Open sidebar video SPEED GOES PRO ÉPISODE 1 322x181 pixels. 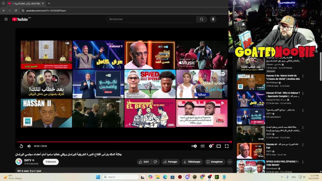[283, 163]
